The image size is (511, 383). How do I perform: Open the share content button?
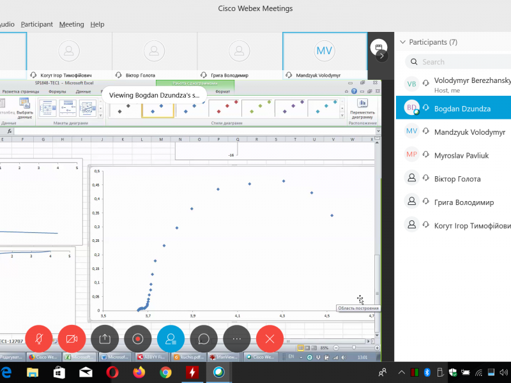[105, 338]
